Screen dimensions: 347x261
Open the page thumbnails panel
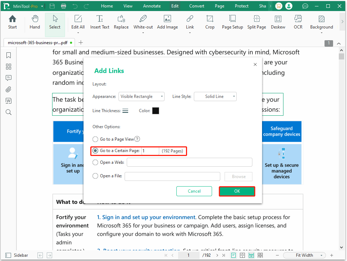tap(8, 67)
